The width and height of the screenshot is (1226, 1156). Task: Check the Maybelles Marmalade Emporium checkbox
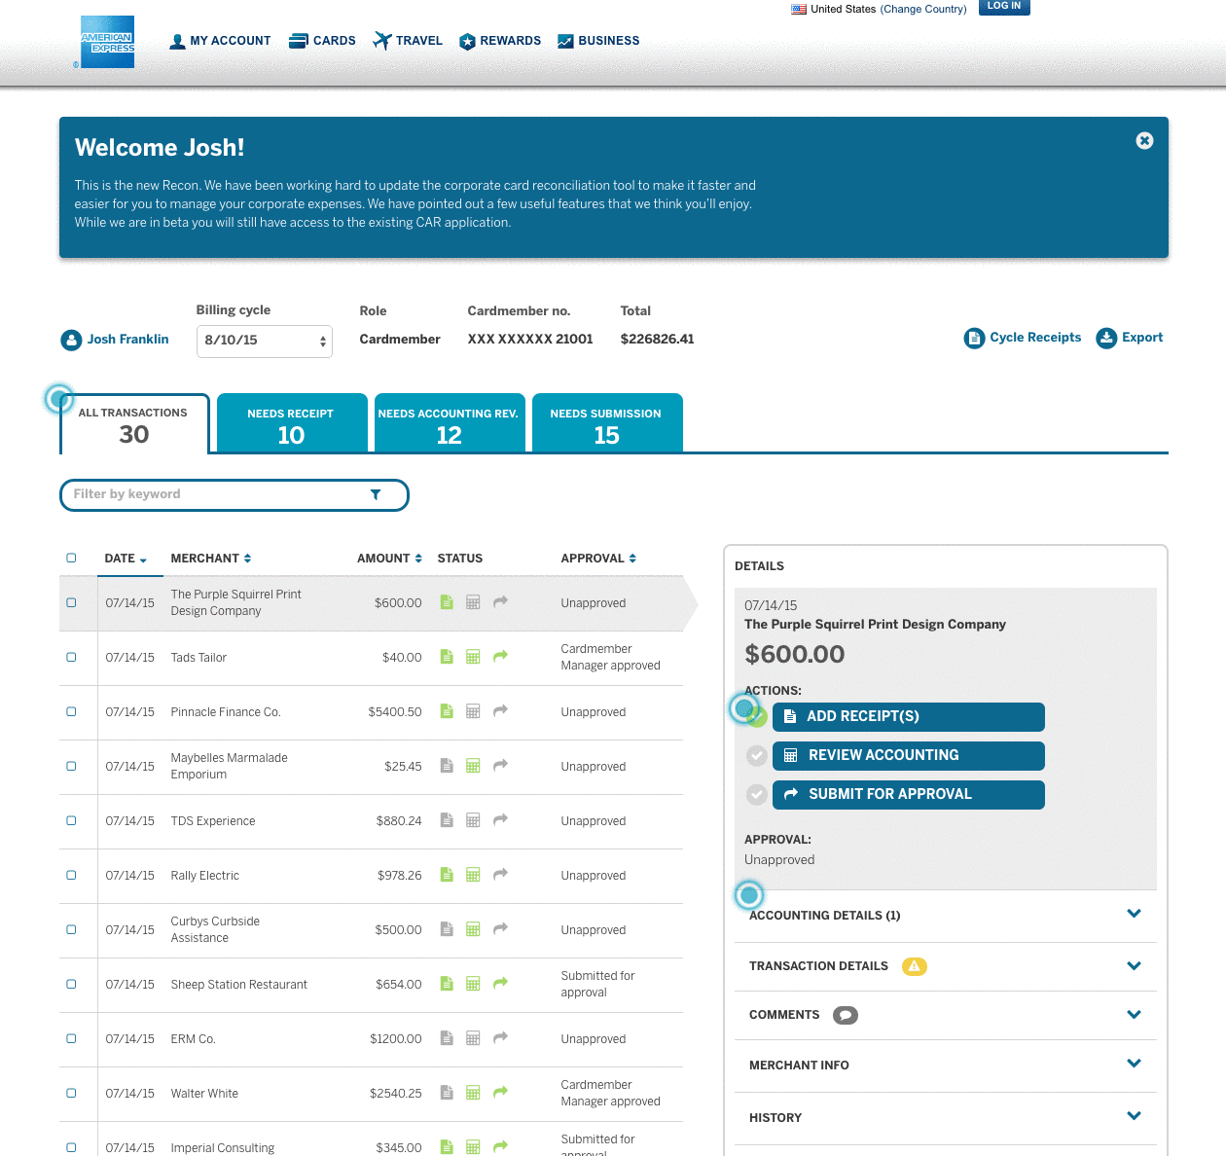point(71,766)
